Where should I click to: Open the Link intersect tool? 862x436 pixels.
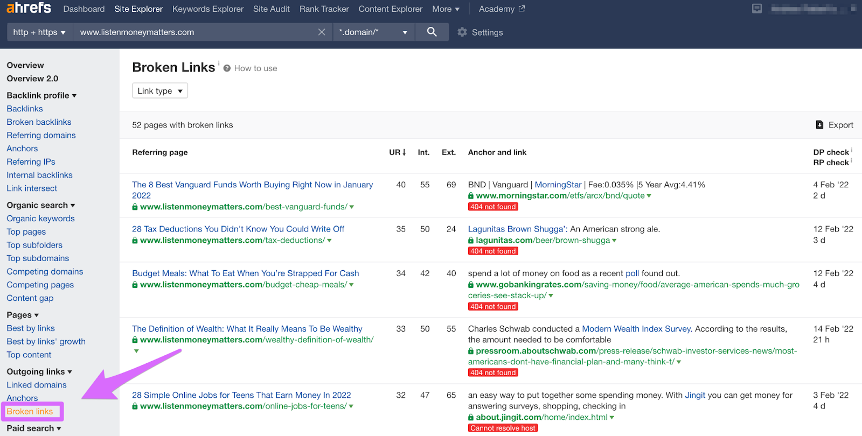pos(32,188)
